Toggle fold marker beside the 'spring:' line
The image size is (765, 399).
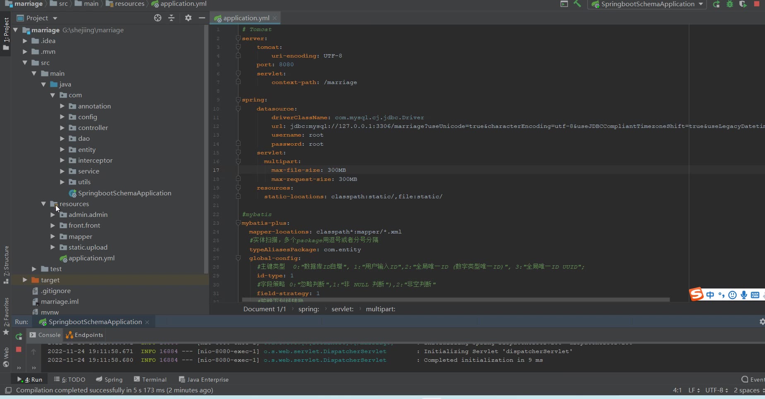(238, 100)
